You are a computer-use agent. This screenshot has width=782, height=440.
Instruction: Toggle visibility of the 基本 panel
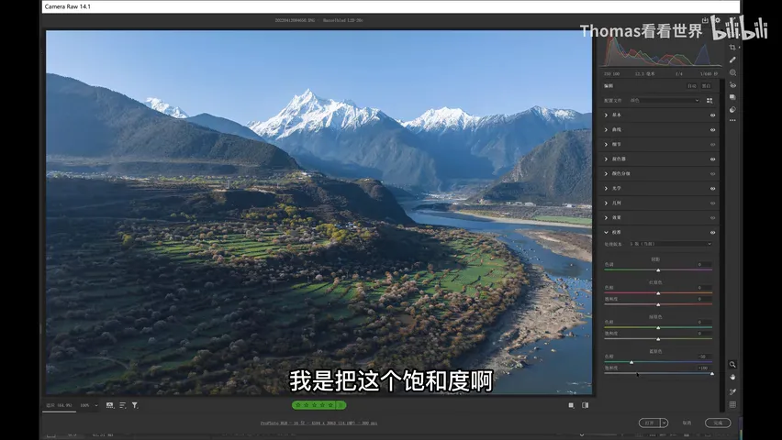click(x=712, y=115)
